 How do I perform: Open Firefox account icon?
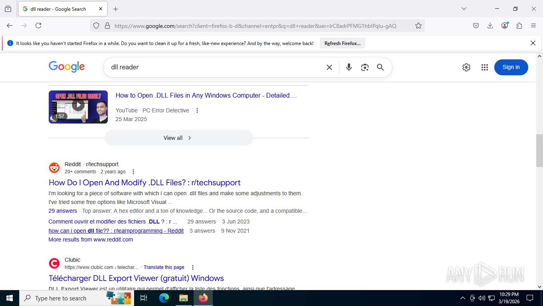[x=505, y=25]
